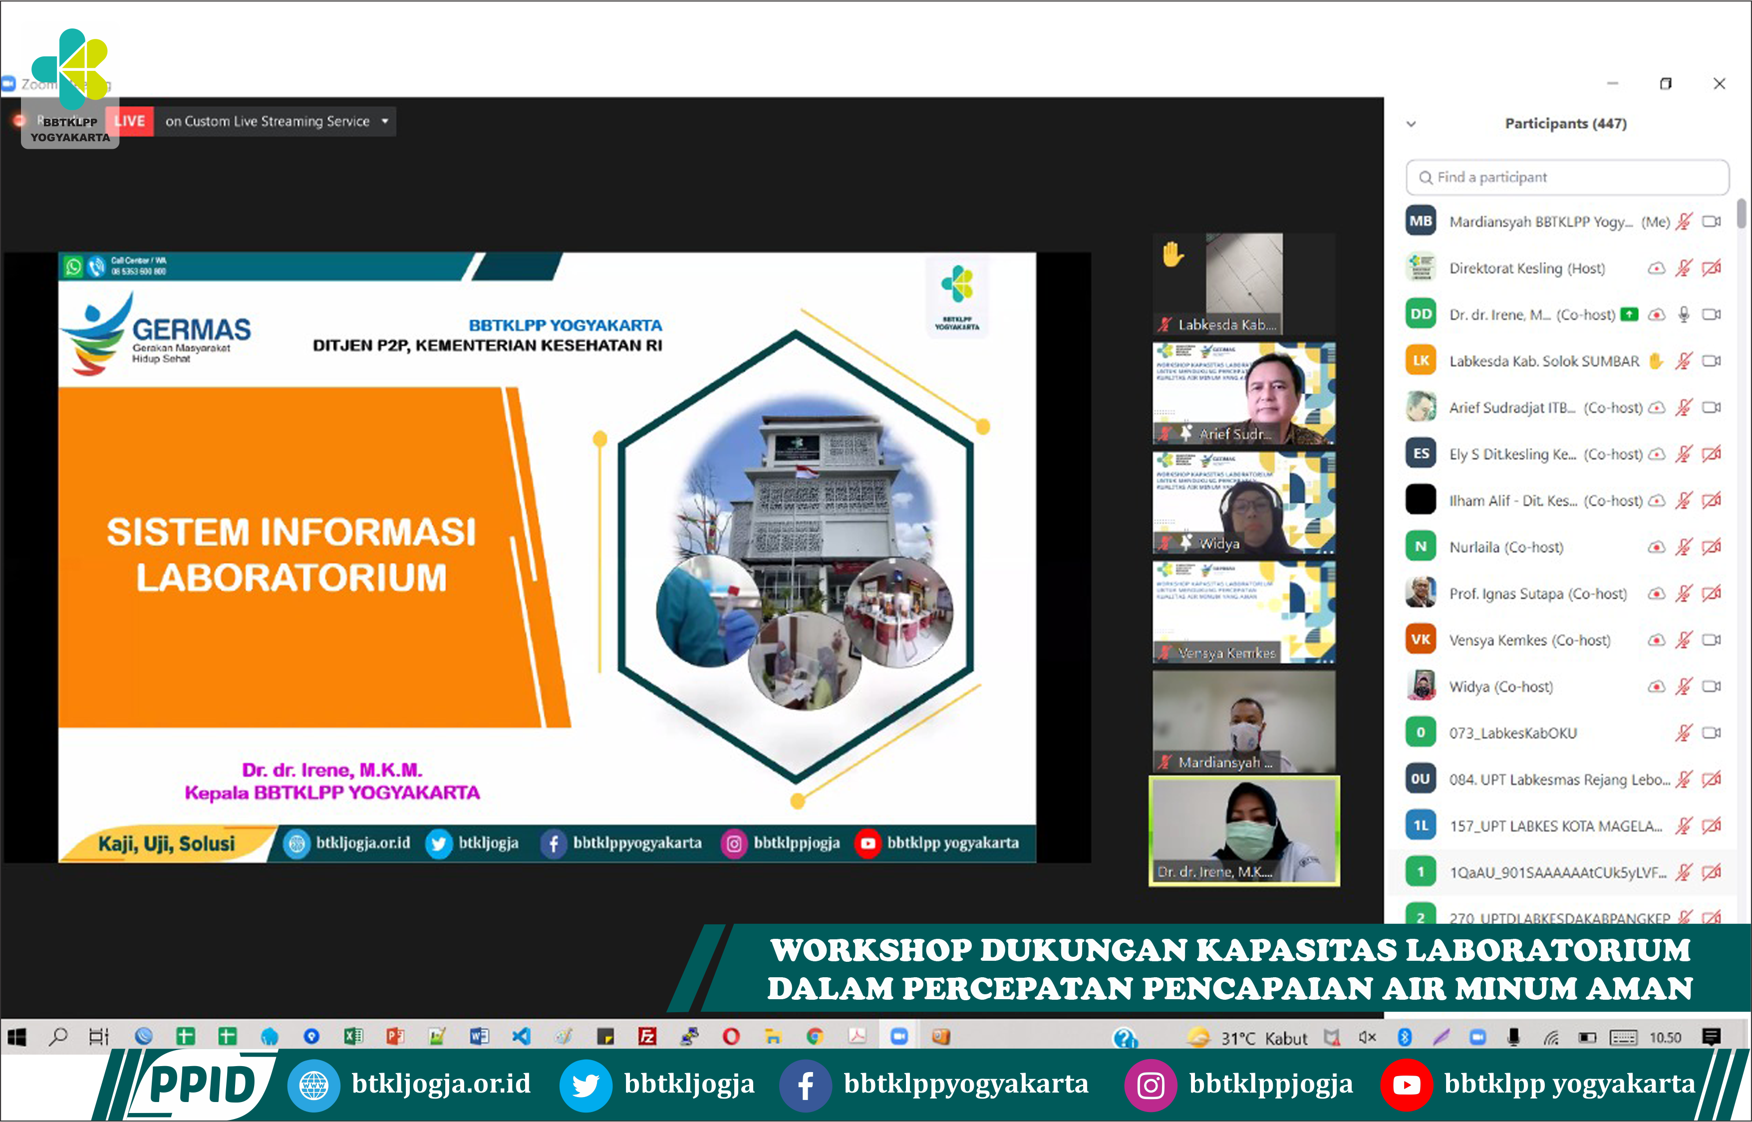This screenshot has height=1122, width=1752.
Task: Click the camera icon in Vensya Kemkes (Co-host) row
Action: [1712, 640]
